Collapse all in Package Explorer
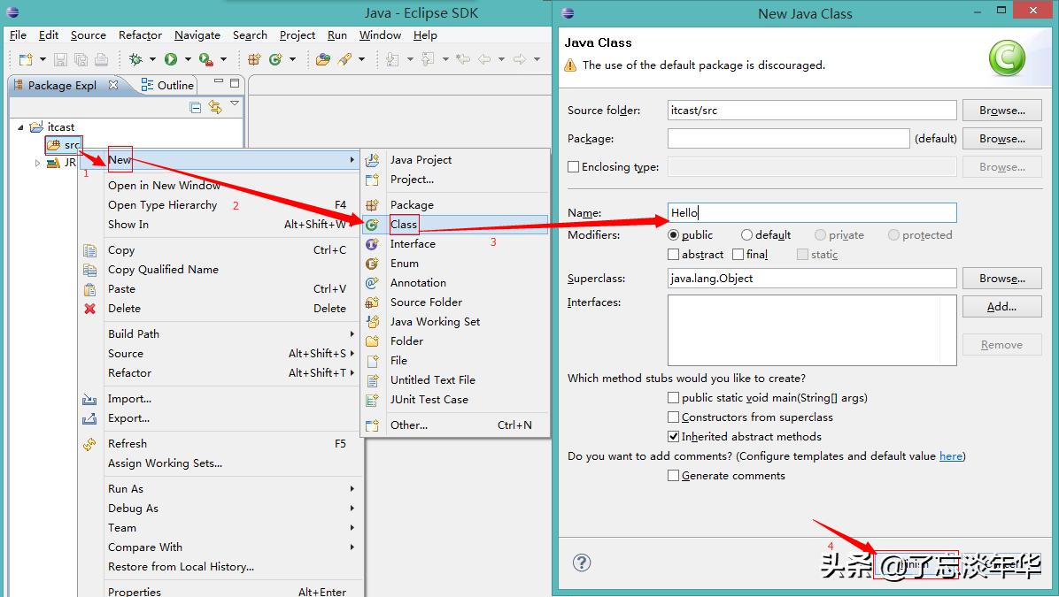Image resolution: width=1059 pixels, height=597 pixels. coord(196,107)
